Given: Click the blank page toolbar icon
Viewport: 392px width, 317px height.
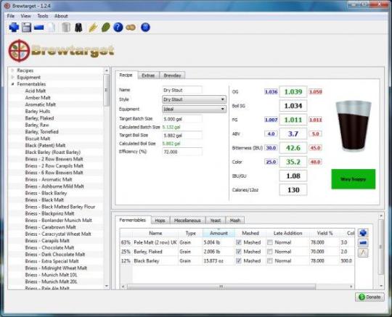Looking at the screenshot, I should pos(52,28).
